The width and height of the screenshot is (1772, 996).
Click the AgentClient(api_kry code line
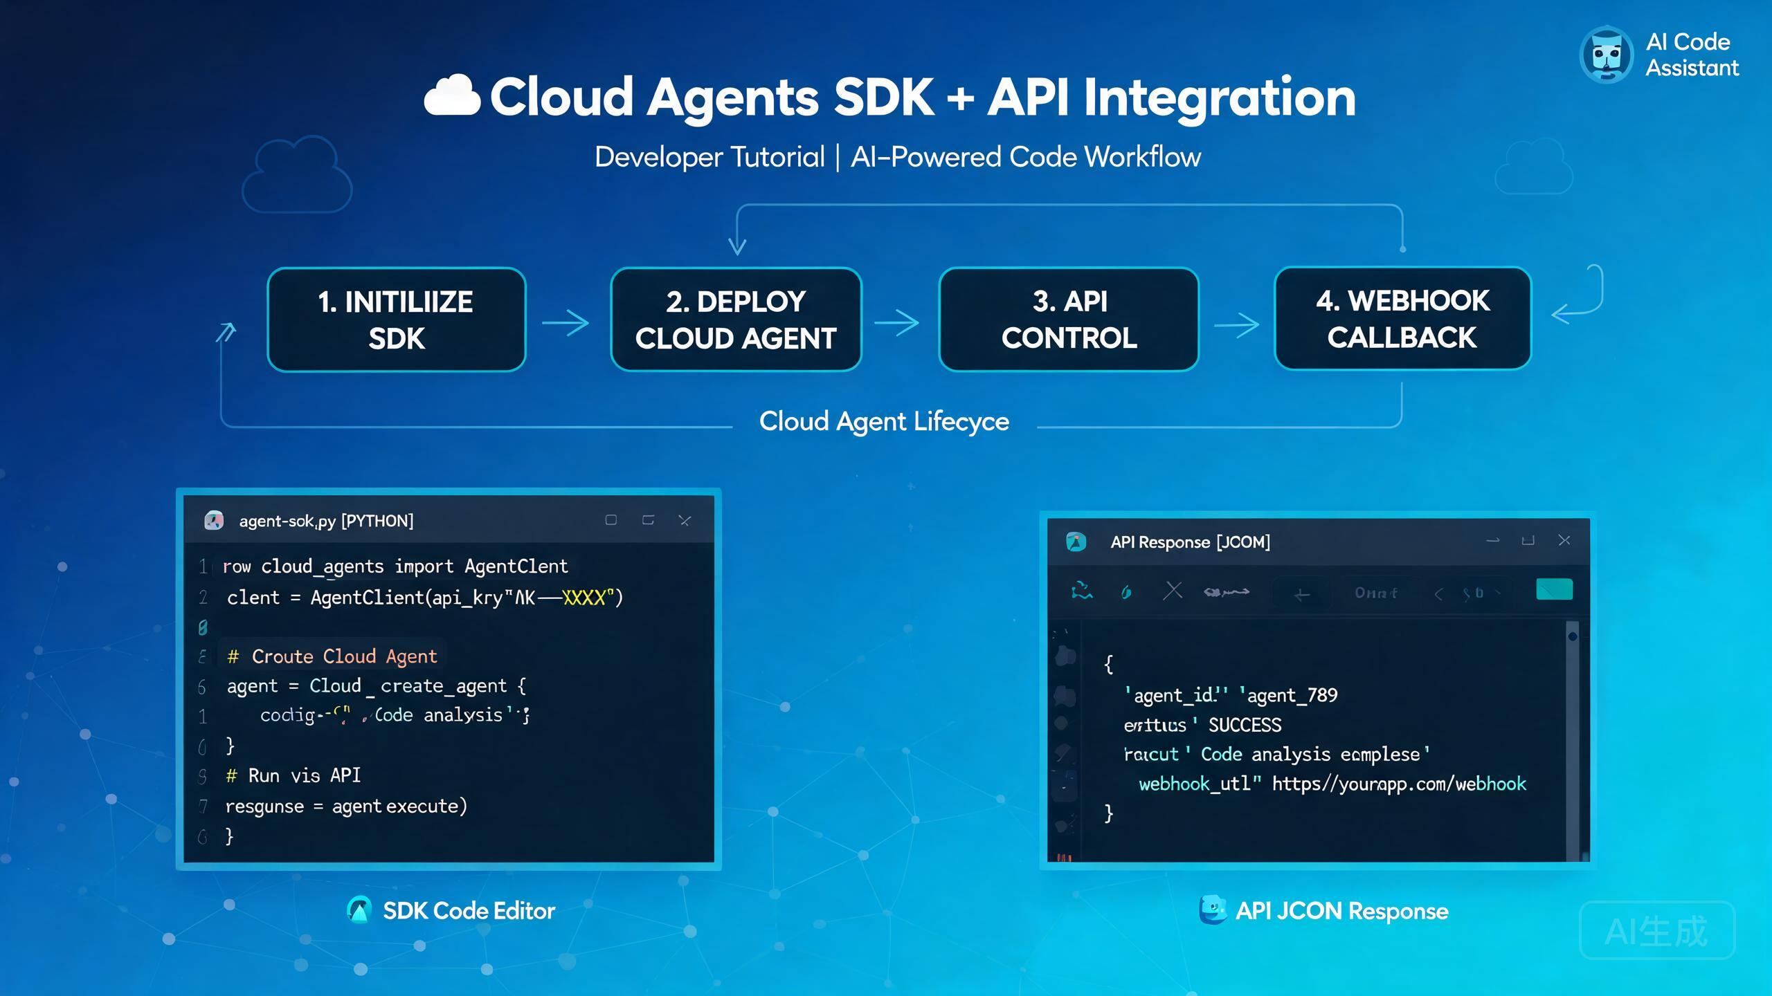point(425,598)
